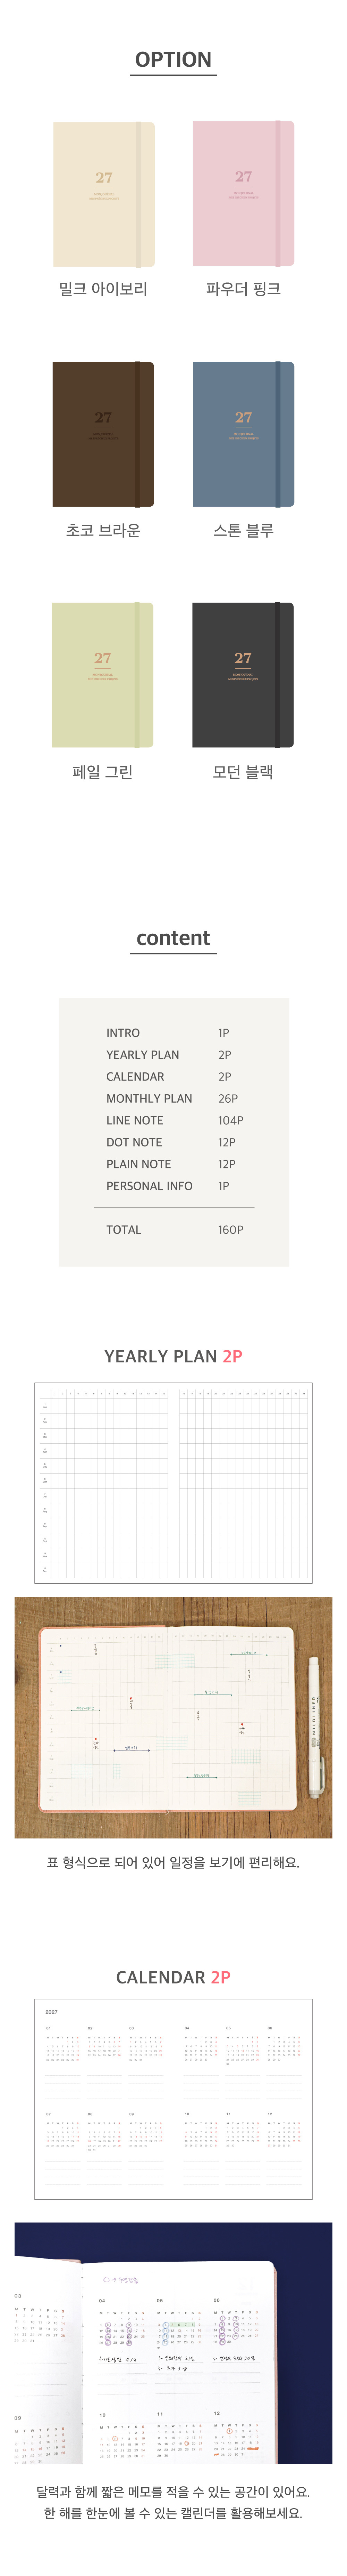Screen dimensions: 347x2576
Task: Pick the 페일 그린 diary cover
Action: (x=104, y=675)
